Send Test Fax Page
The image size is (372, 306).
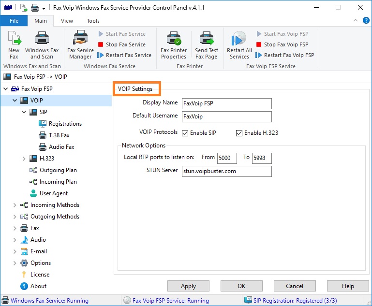coord(207,45)
